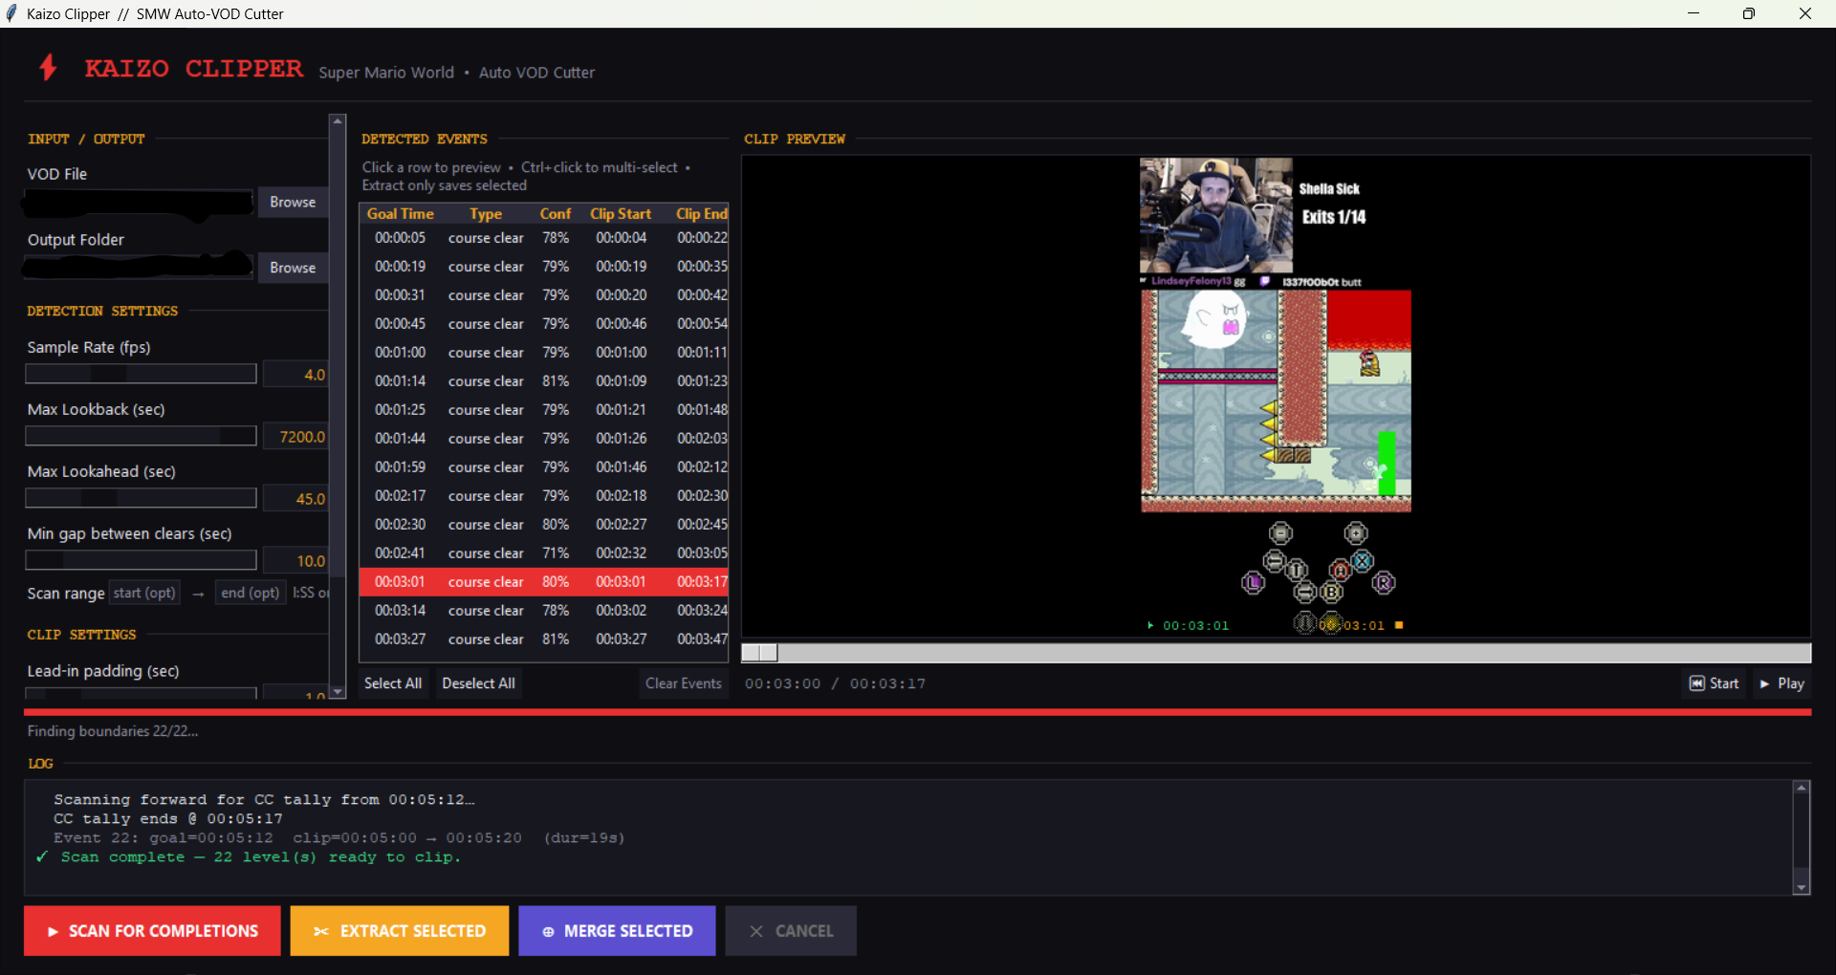Click the Goal Time column header
Screen dimensions: 1836x975
coord(400,213)
